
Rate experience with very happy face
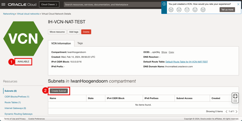coord(203,10)
